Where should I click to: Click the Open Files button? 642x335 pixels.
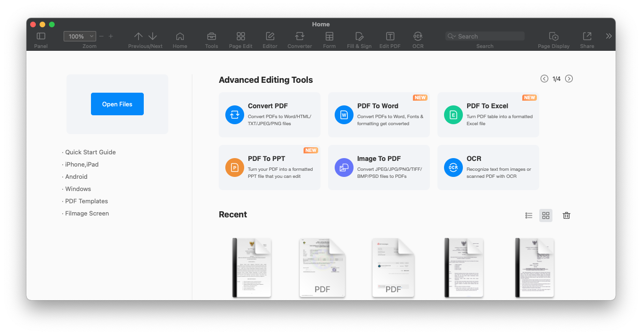click(117, 104)
